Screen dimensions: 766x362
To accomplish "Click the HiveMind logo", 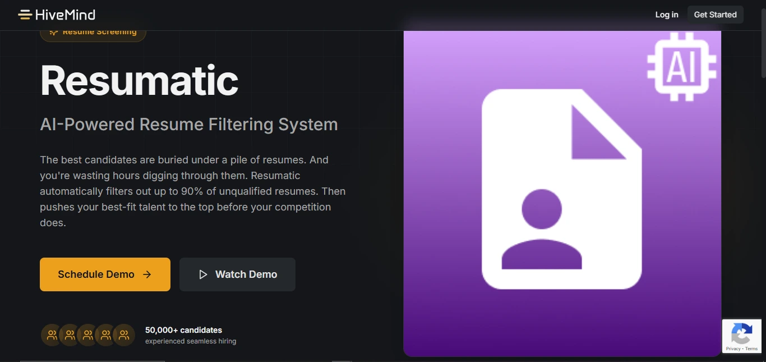I will tap(57, 15).
